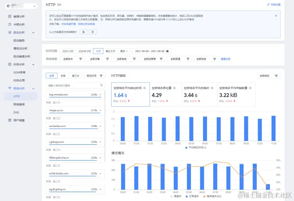This screenshot has width=294, height=201.
Task: Open the 网络设置 link
Action: tap(276, 4)
